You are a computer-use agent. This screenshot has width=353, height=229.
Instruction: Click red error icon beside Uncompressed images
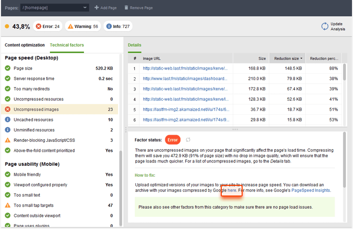click(8, 109)
